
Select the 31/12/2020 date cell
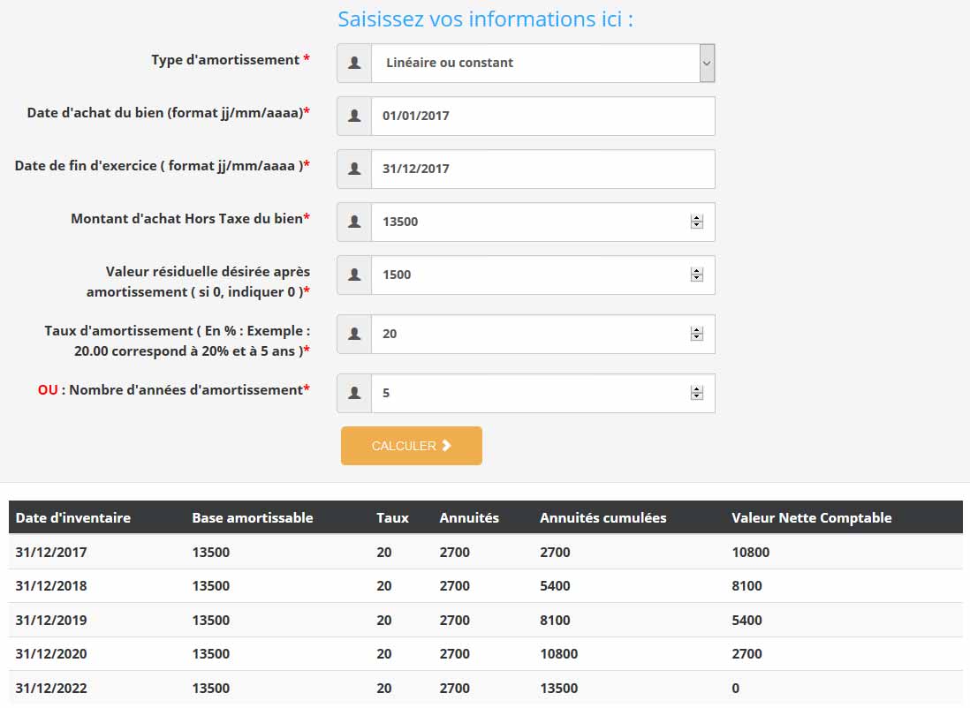tap(51, 654)
